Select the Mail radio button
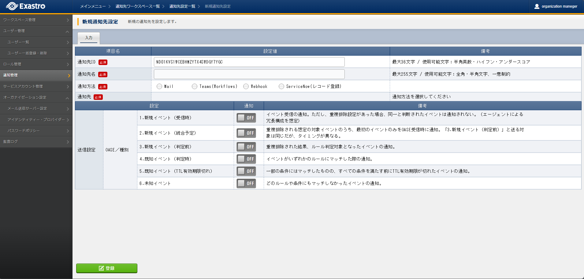Screen dimensions: 584x279 [x=159, y=86]
